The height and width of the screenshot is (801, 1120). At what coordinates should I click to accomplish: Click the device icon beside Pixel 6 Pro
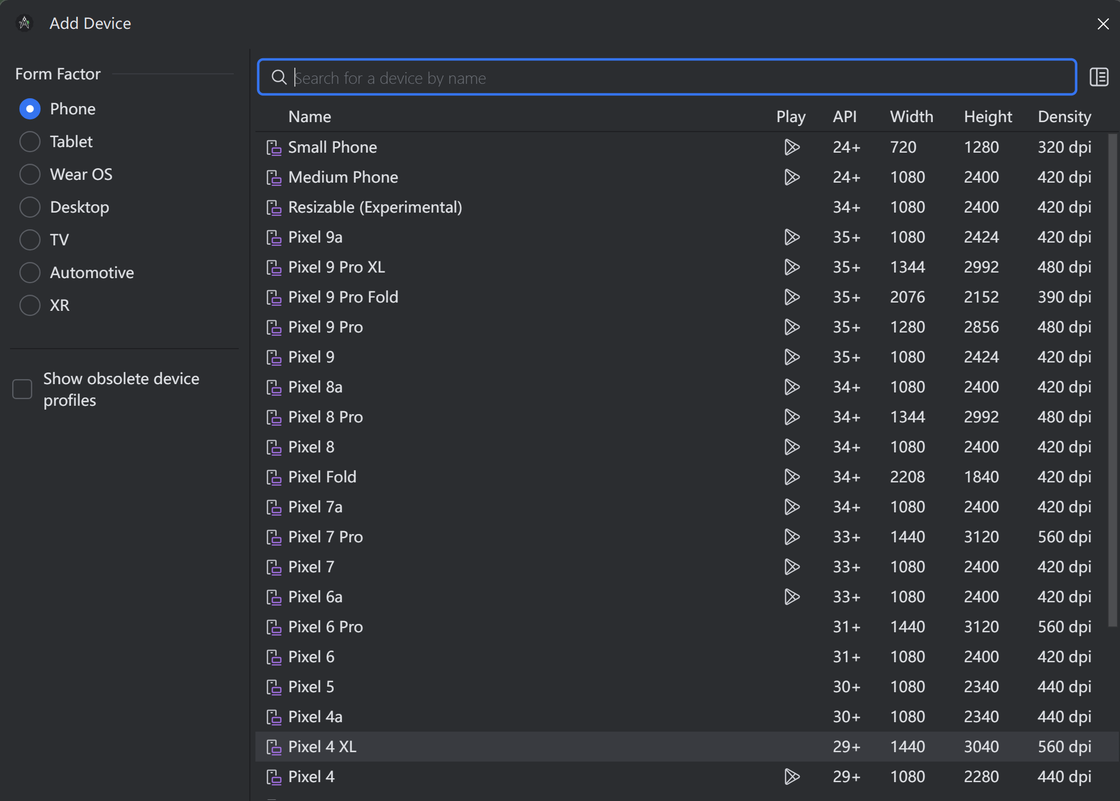pos(274,627)
